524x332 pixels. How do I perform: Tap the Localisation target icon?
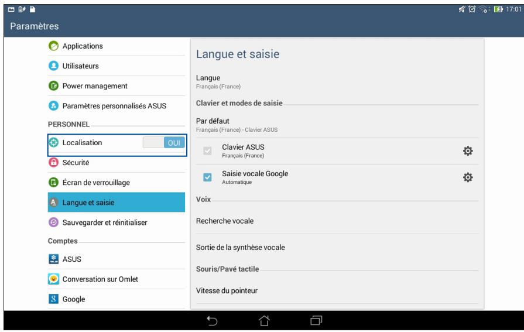click(x=53, y=142)
